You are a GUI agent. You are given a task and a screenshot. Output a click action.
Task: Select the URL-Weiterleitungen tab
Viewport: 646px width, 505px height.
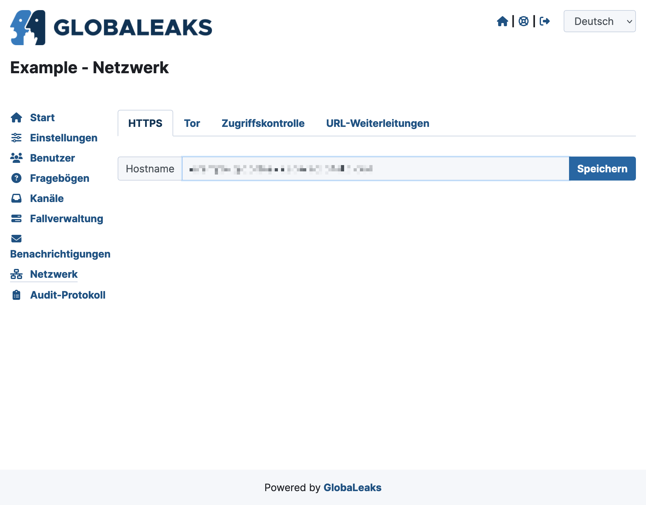(x=377, y=123)
